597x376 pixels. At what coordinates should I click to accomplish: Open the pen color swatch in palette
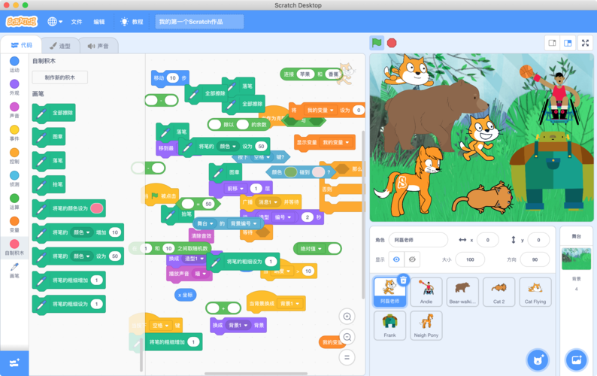(97, 208)
